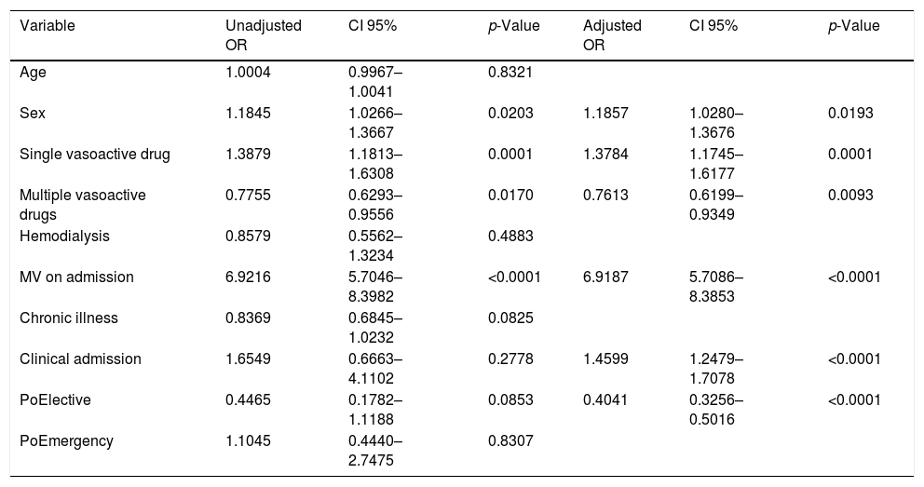Click the Clinical admission row label

(80, 358)
